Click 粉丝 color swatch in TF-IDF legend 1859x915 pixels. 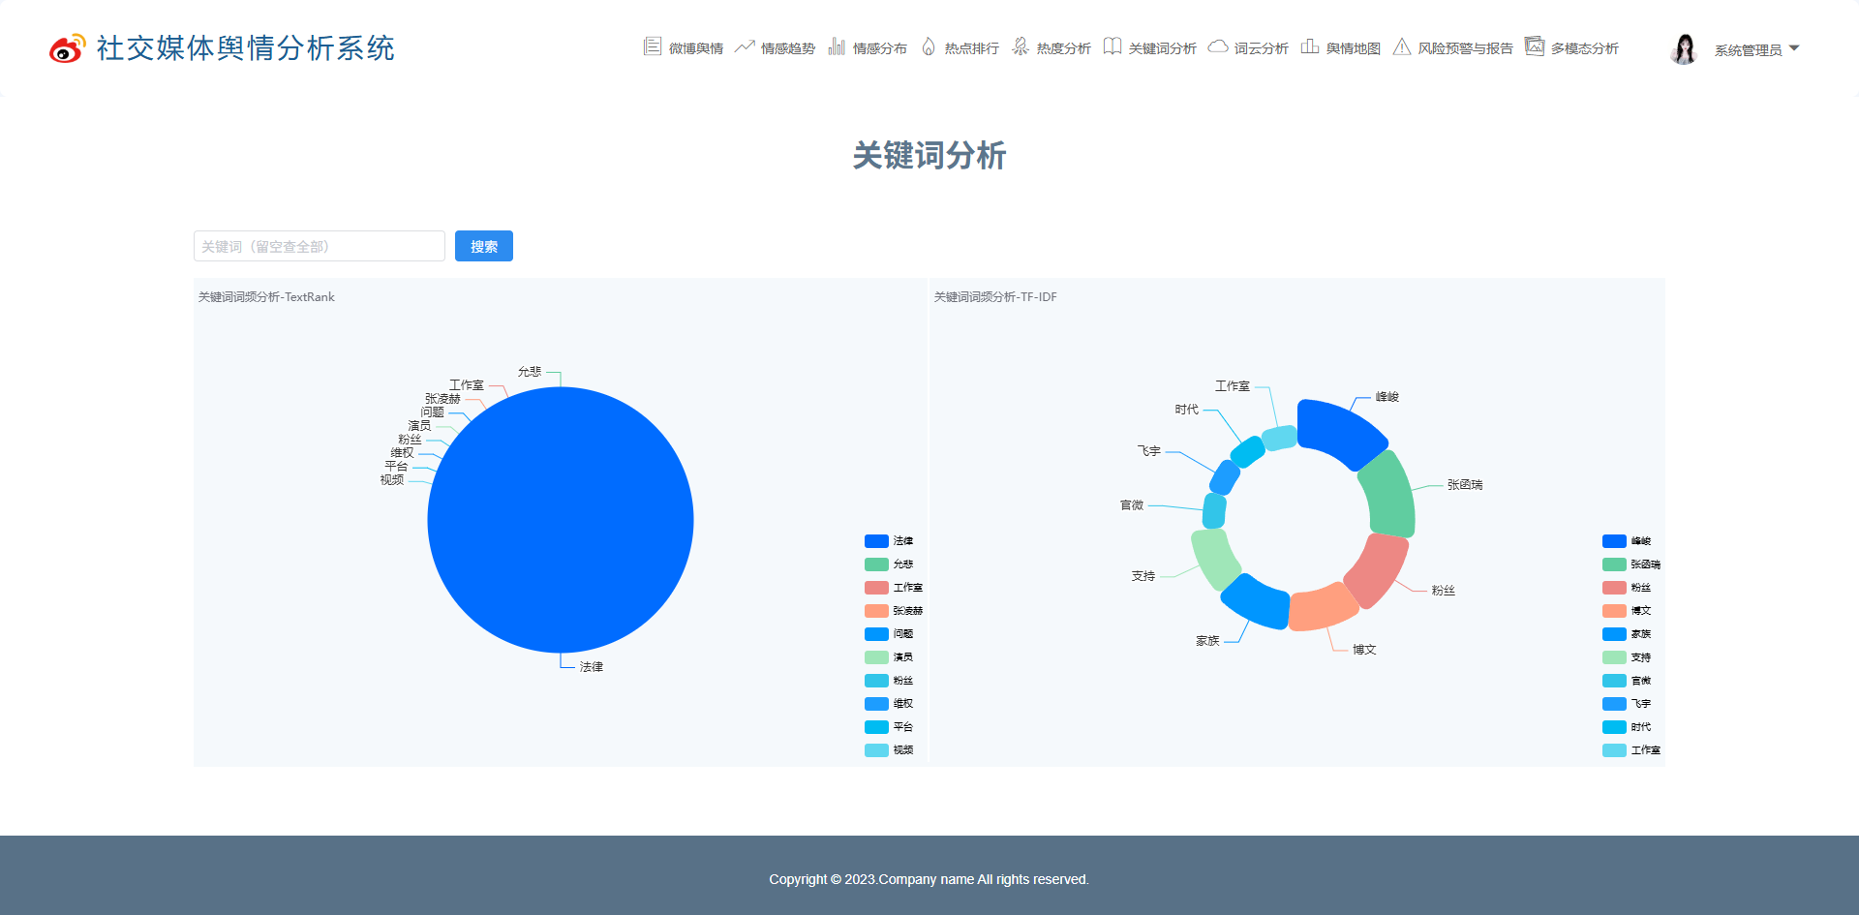click(x=1614, y=588)
